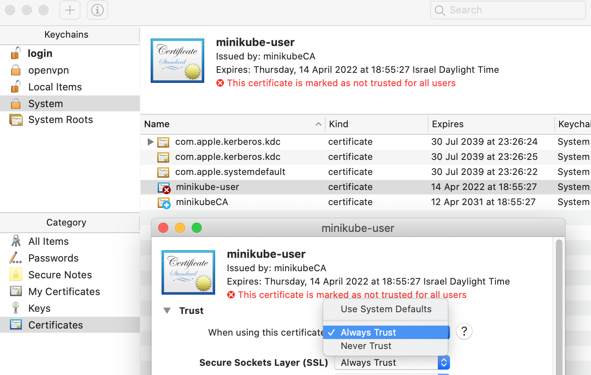Screen dimensions: 591x375
Task: Close the minikube-user dialog with red button
Action: pos(163,228)
